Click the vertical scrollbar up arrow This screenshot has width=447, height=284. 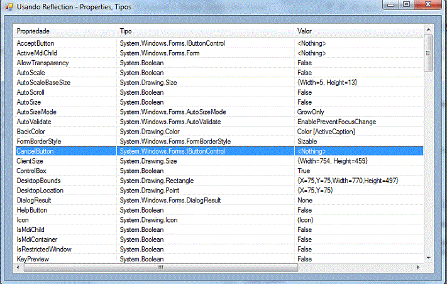(429, 29)
